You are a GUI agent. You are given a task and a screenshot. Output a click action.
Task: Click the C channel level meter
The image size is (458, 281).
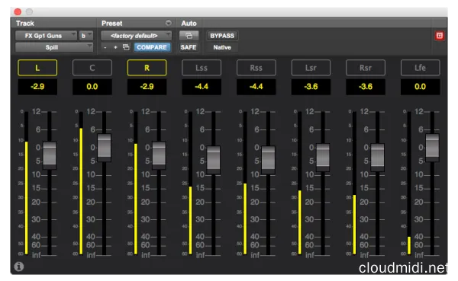(81, 183)
